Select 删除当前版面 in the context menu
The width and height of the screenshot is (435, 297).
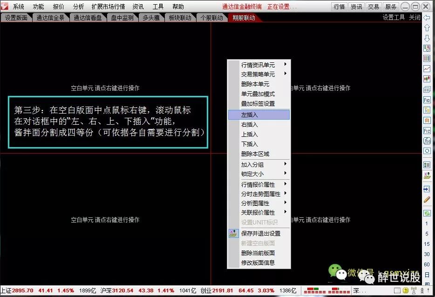click(259, 253)
